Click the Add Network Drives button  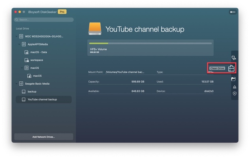click(x=43, y=137)
